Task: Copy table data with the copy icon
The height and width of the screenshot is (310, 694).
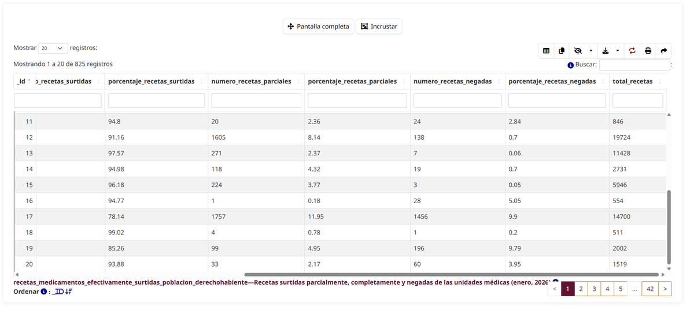Action: pos(561,51)
